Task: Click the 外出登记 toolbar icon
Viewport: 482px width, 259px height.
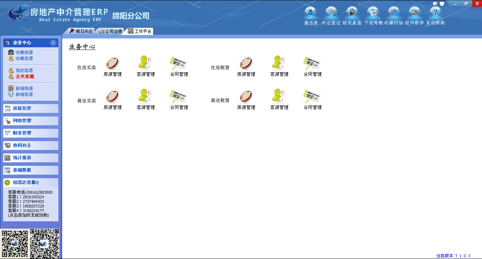Action: (331, 13)
